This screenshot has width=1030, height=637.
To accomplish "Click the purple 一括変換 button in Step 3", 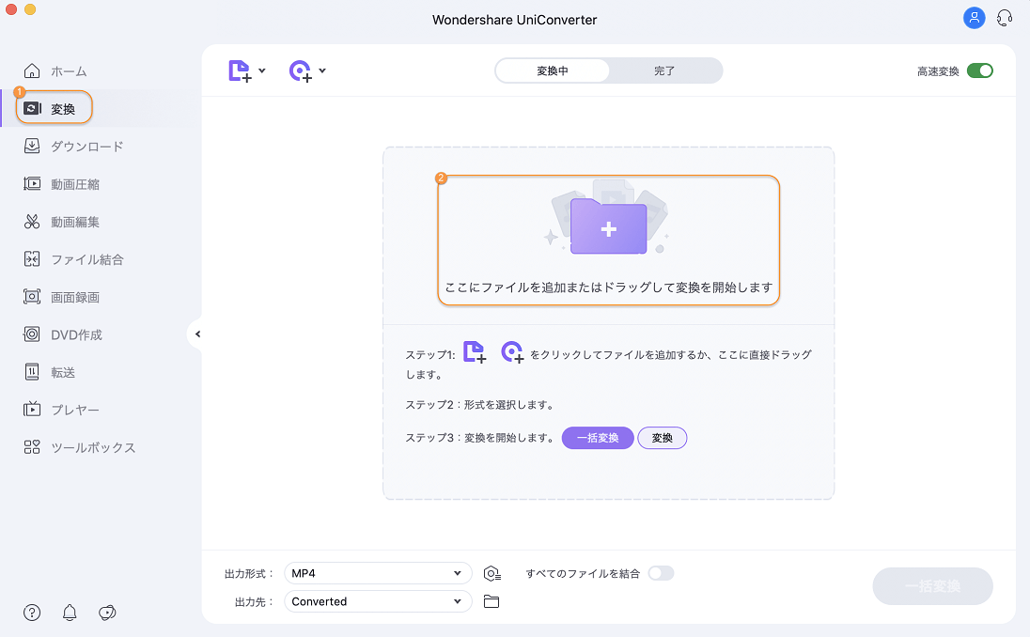I will (x=598, y=438).
